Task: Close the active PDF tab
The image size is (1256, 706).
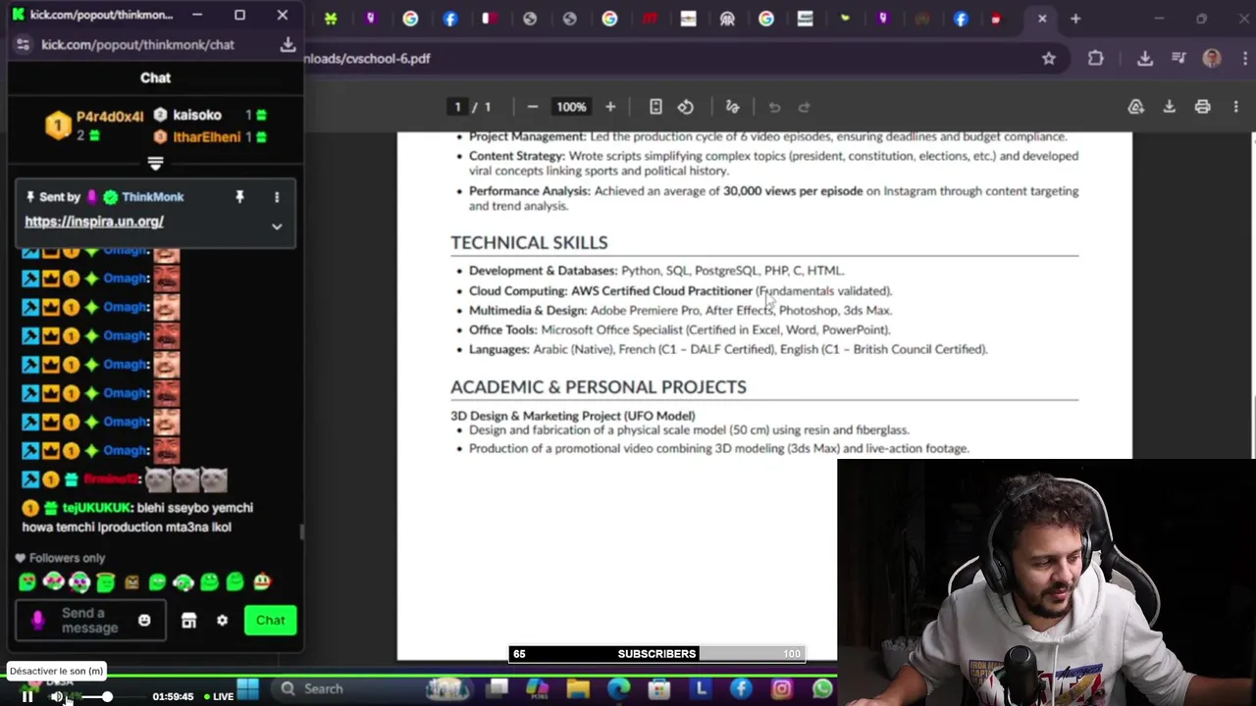Action: 1042,19
